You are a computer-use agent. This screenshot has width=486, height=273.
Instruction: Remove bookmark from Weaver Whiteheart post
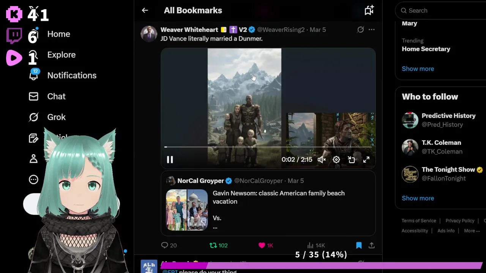pos(359,245)
